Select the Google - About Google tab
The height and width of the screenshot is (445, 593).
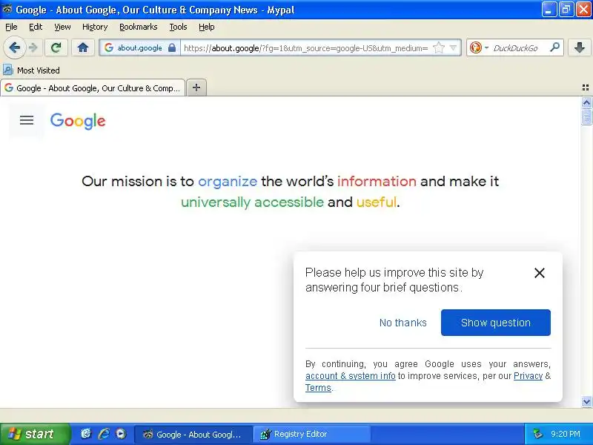click(93, 88)
